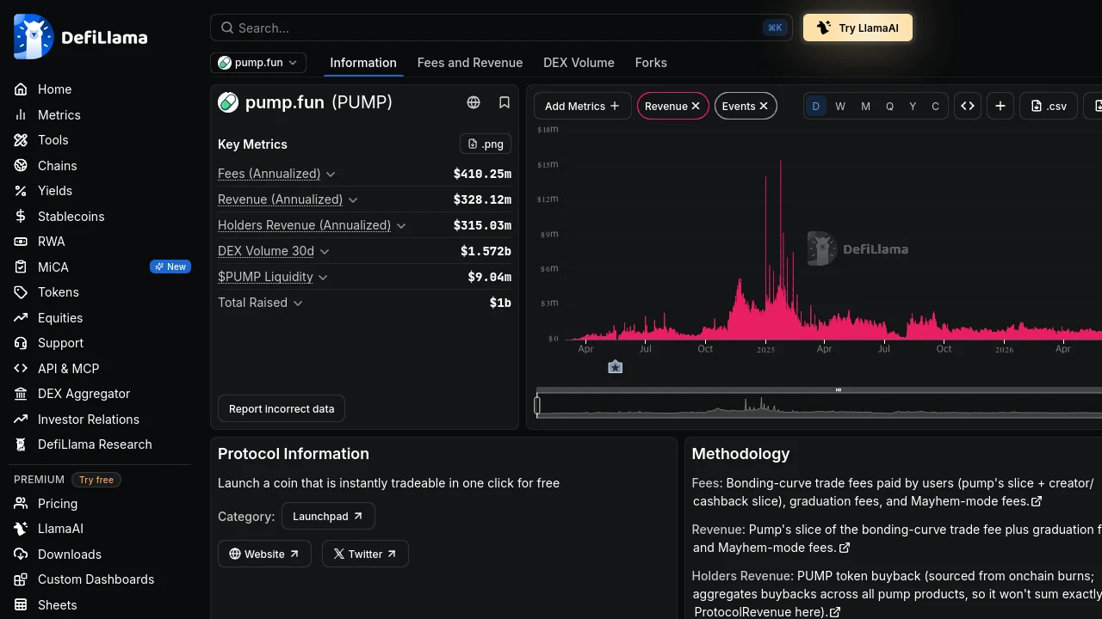Viewport: 1102px width, 619px height.
Task: Select Daily (D) interval
Action: click(815, 106)
